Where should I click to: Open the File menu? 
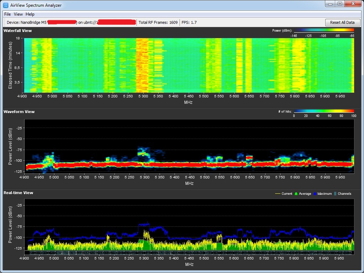[x=7, y=14]
